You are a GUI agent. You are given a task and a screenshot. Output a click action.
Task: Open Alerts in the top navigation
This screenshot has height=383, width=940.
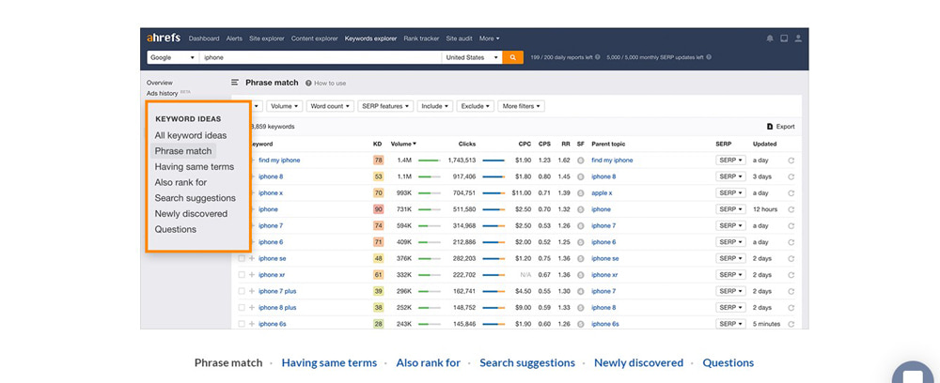click(234, 38)
